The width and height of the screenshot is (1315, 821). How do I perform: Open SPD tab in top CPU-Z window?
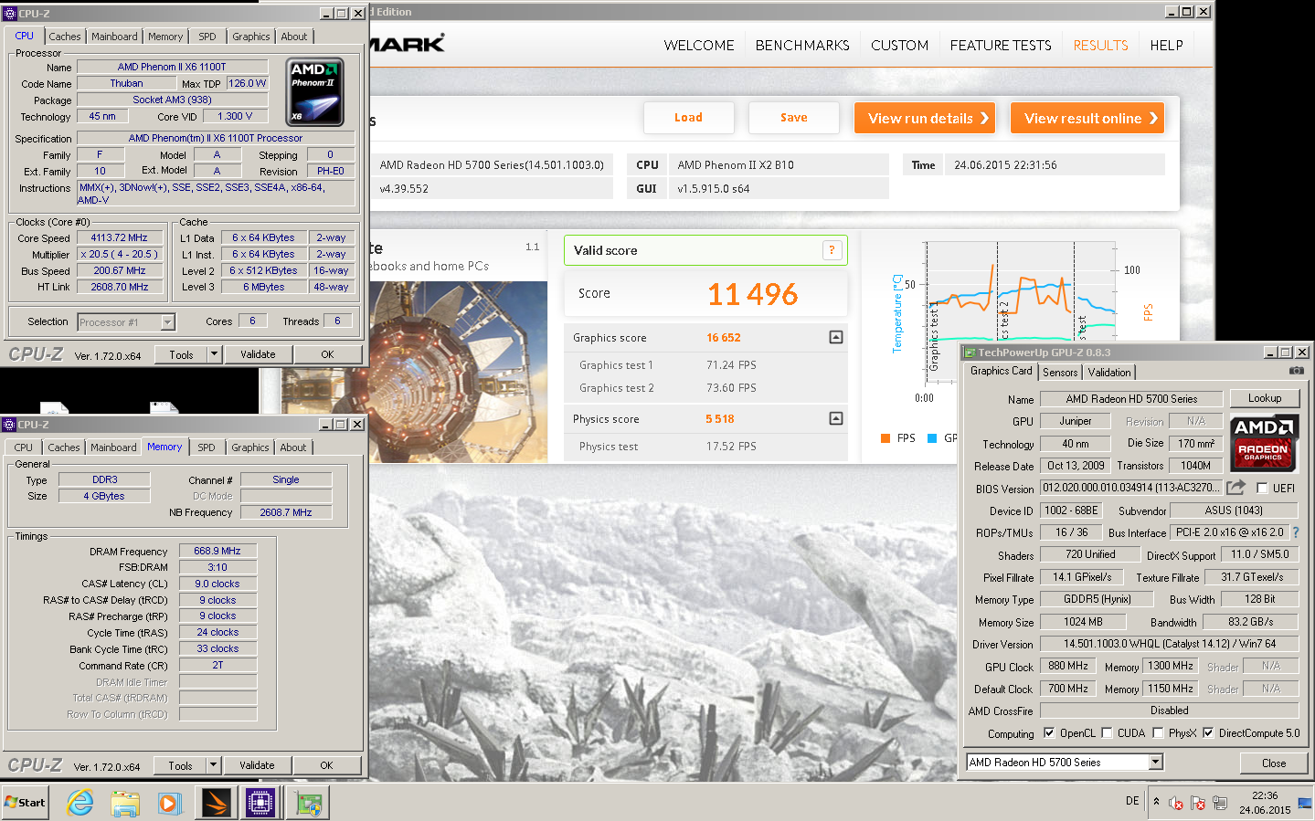click(x=207, y=37)
